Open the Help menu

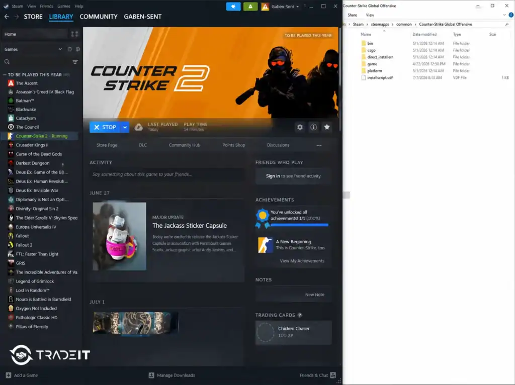(79, 6)
